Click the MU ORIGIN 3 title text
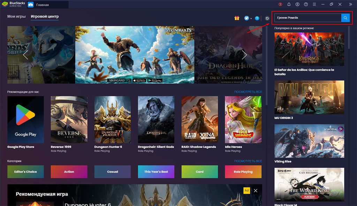The width and height of the screenshot is (357, 206). point(284,118)
